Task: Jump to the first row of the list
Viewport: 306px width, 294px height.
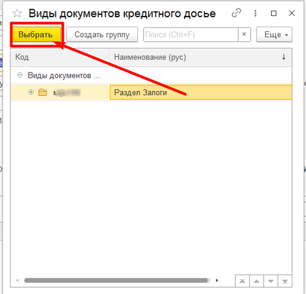Action: tap(242, 281)
